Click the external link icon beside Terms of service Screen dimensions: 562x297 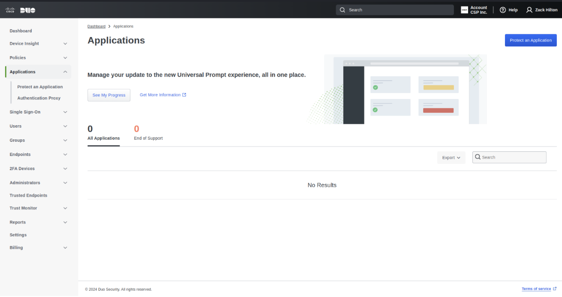(555, 289)
